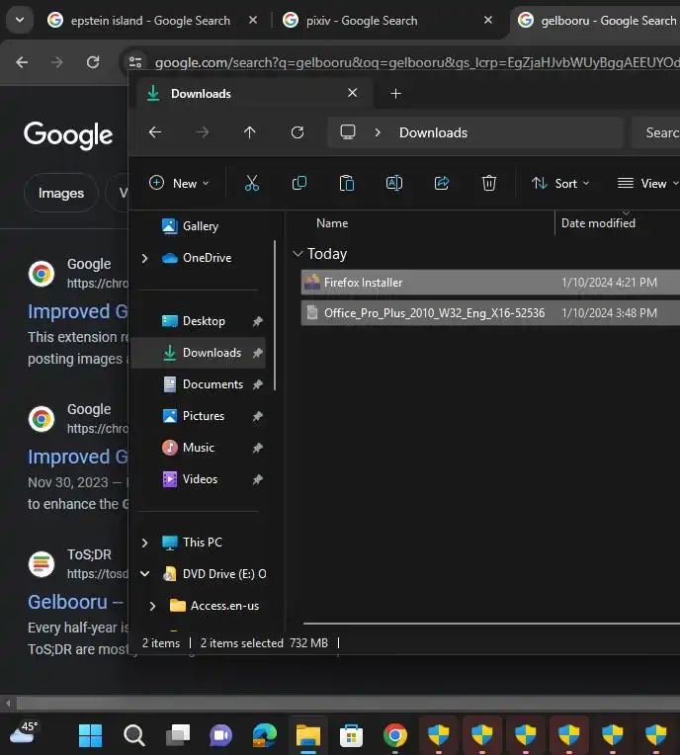Open the New item dropdown
680x755 pixels.
[179, 183]
